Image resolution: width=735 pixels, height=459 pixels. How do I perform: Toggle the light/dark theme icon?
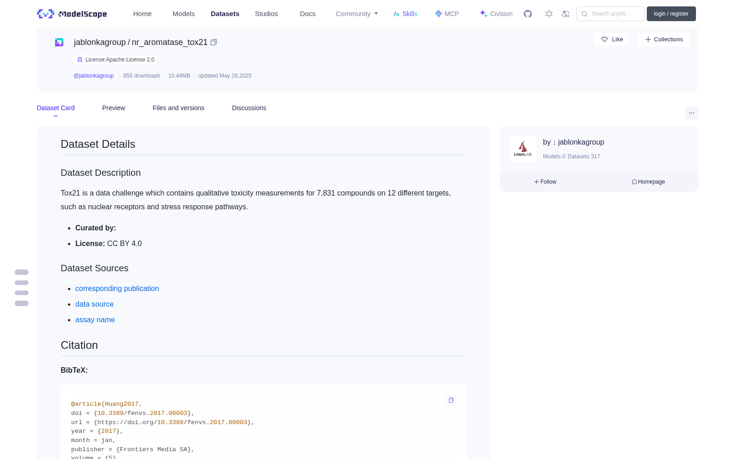tap(549, 14)
